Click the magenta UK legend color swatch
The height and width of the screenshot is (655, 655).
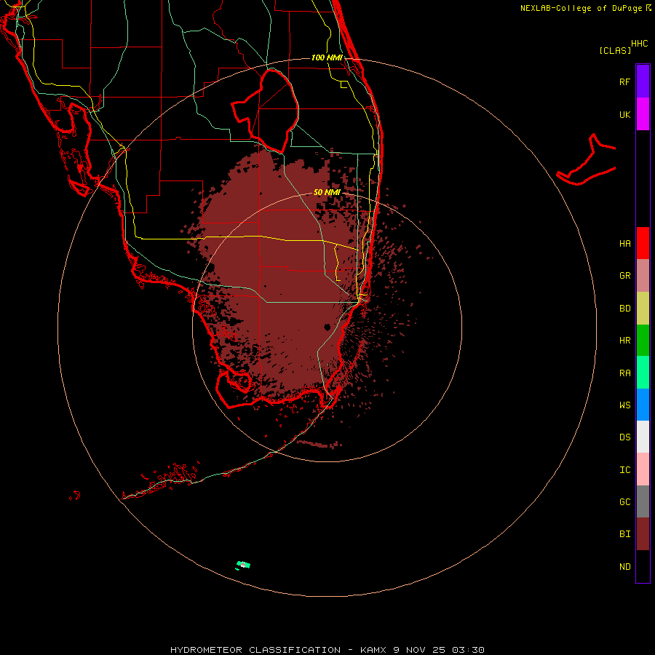point(643,114)
